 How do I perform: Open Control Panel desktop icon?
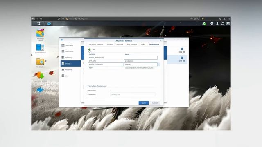(40, 49)
